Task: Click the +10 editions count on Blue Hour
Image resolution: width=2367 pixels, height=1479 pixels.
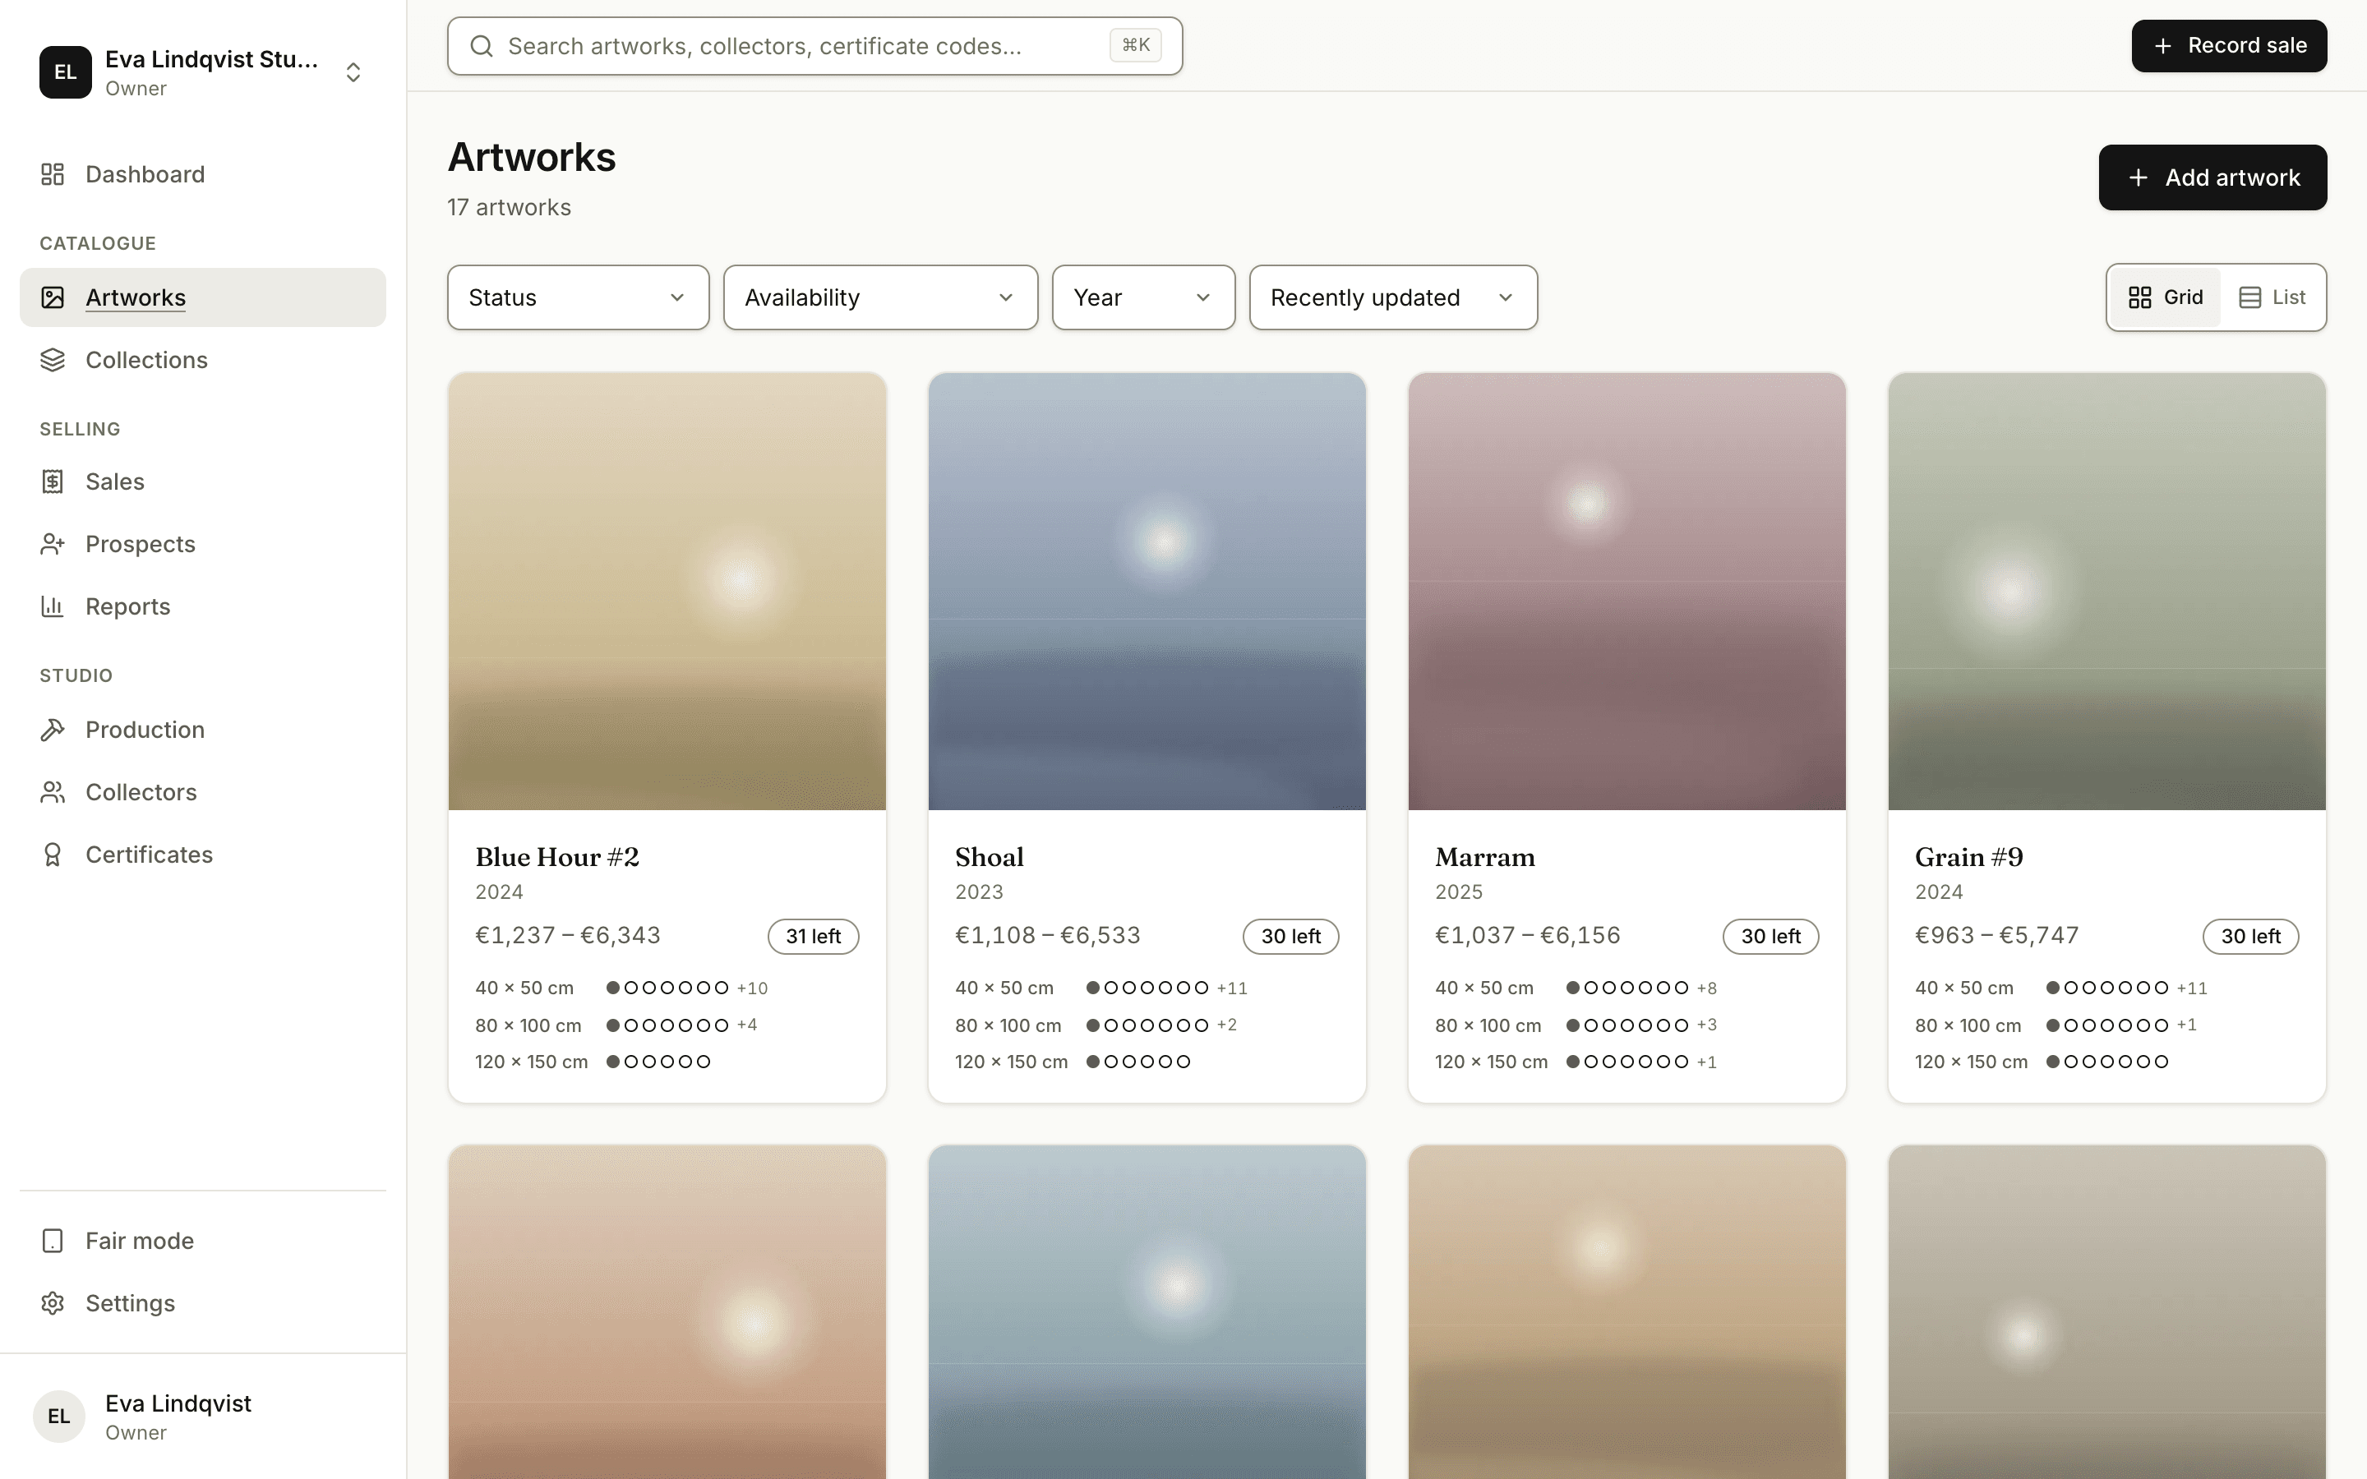Action: point(752,988)
